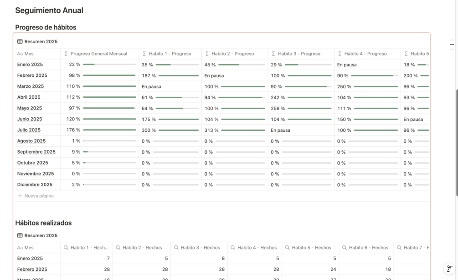Click the sigma icon on Habito 3 - Progreso

pyautogui.click(x=273, y=54)
